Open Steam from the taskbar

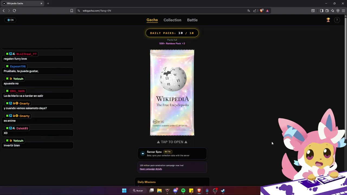pyautogui.click(x=223, y=191)
